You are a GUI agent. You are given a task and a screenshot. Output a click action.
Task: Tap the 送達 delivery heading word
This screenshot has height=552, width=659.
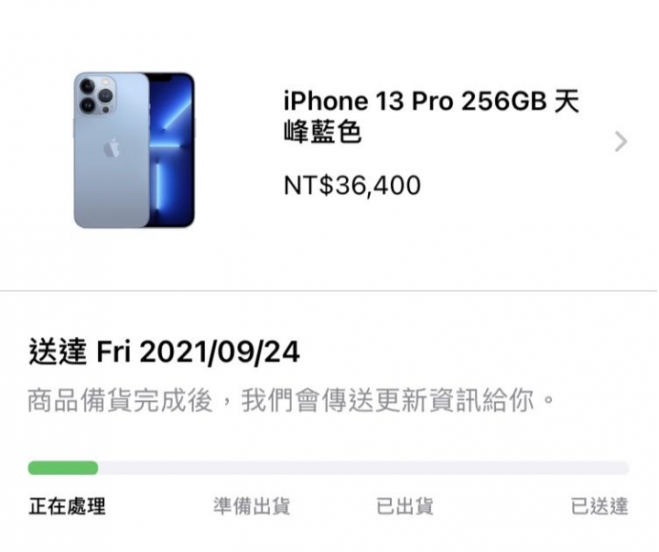[58, 352]
